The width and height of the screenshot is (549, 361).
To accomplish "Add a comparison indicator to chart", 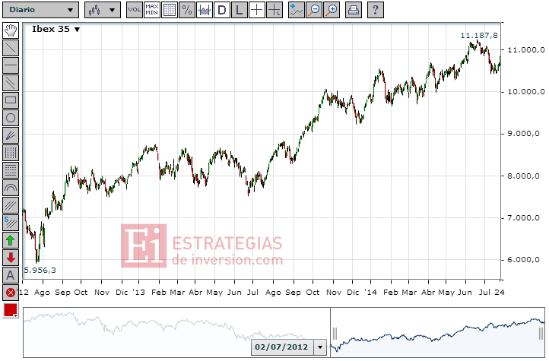I will click(297, 10).
